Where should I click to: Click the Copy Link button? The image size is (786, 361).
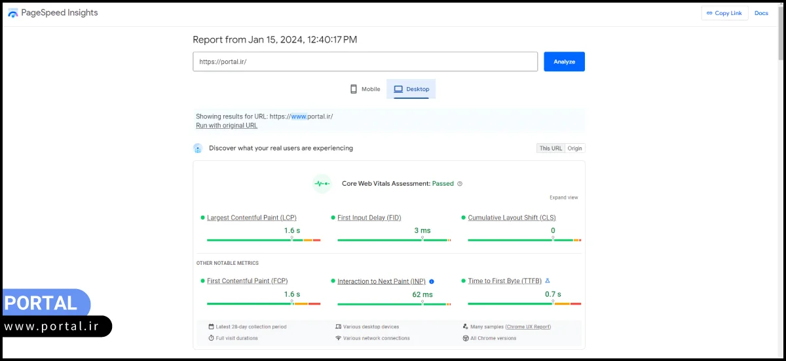[724, 13]
